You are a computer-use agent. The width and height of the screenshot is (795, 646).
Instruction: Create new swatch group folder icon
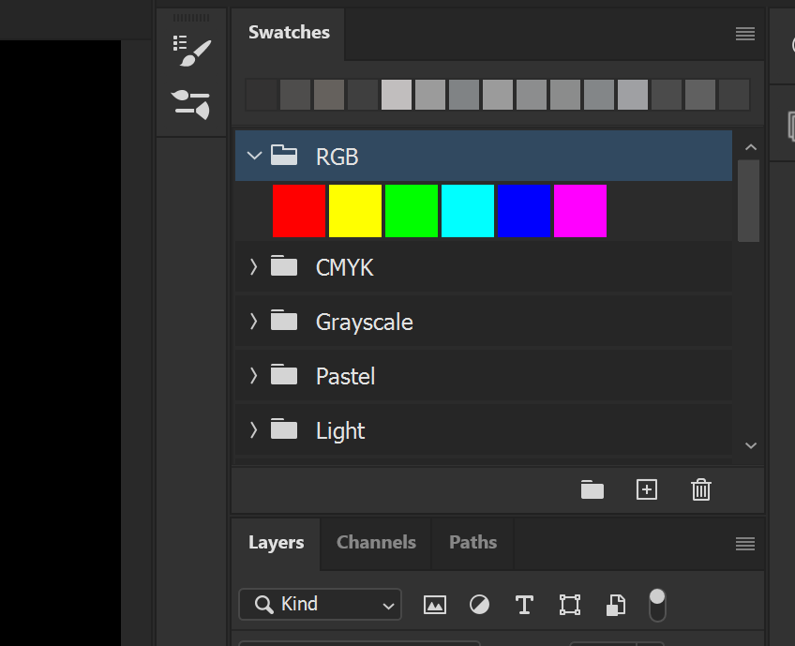coord(592,489)
